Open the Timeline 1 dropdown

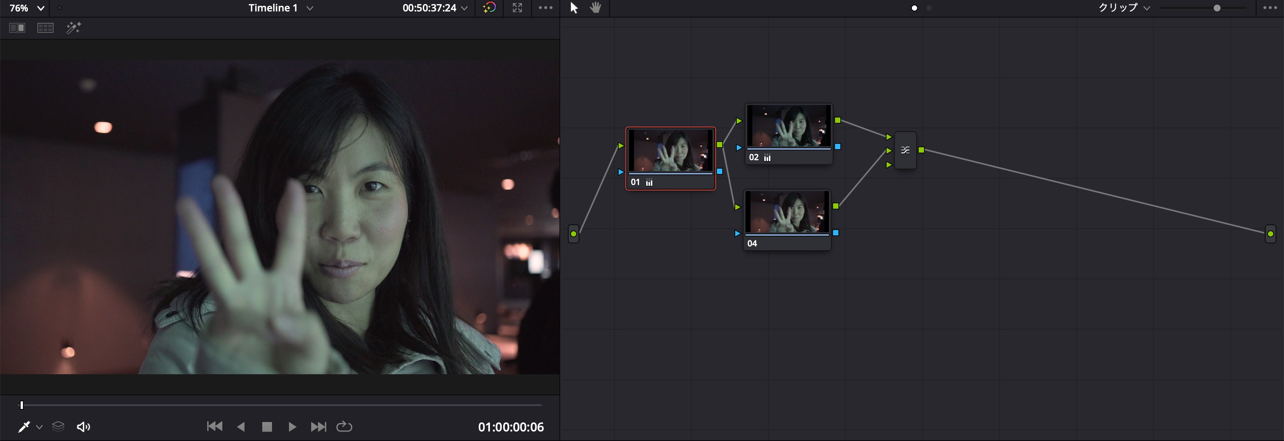(x=280, y=8)
